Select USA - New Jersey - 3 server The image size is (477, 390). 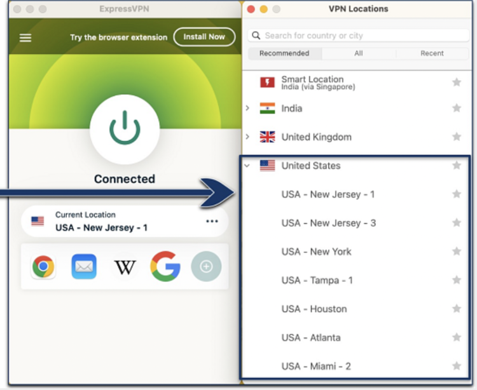tap(329, 223)
